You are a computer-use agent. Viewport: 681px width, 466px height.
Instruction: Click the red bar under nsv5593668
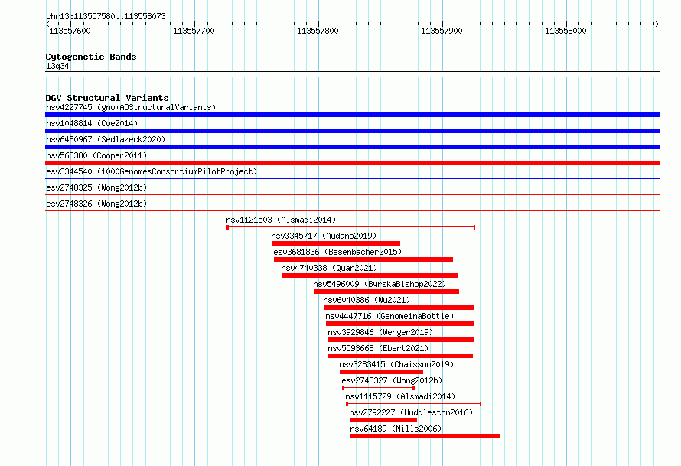pos(400,356)
